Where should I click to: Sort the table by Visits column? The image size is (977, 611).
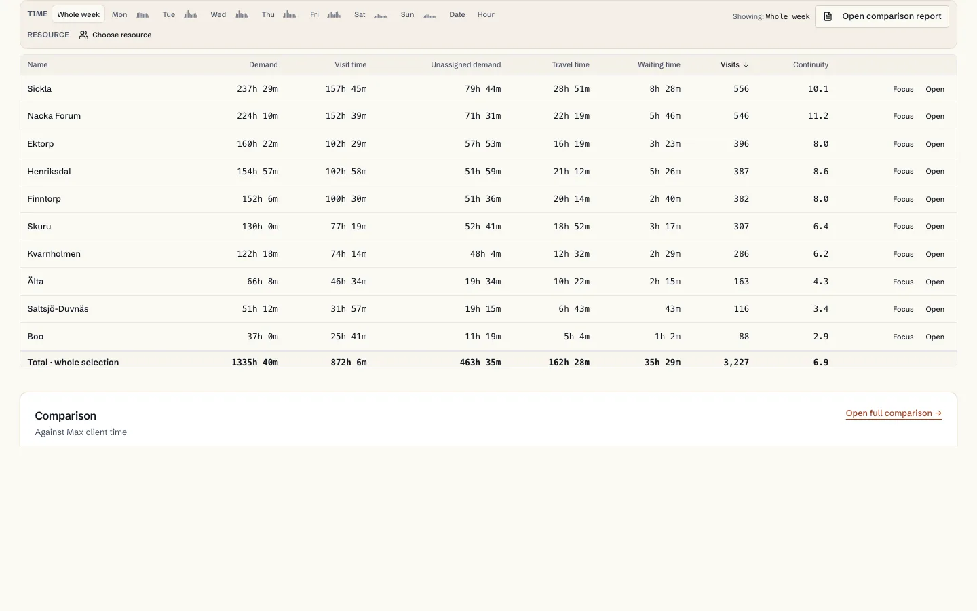(x=734, y=65)
